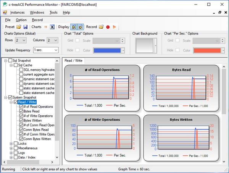
Task: Toggle Chart Total Hide checkbox
Action: (x=77, y=50)
